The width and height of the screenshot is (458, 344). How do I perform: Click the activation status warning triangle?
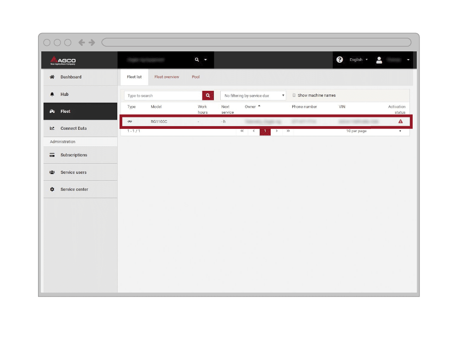click(400, 121)
